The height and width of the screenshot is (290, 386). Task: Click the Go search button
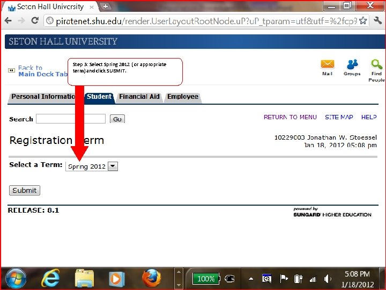(x=117, y=119)
